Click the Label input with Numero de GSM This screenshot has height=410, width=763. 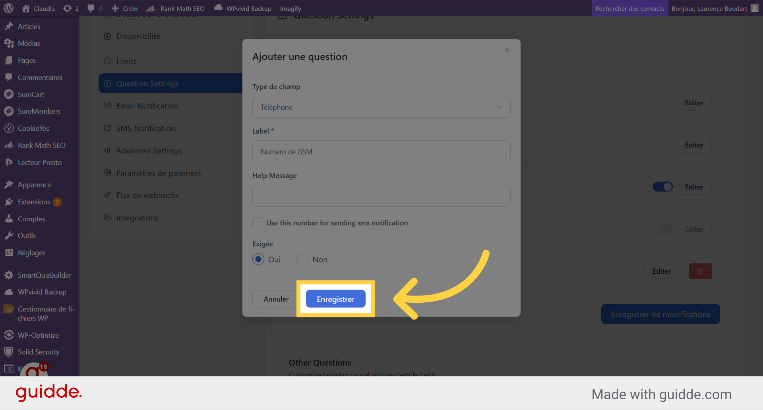tap(381, 151)
